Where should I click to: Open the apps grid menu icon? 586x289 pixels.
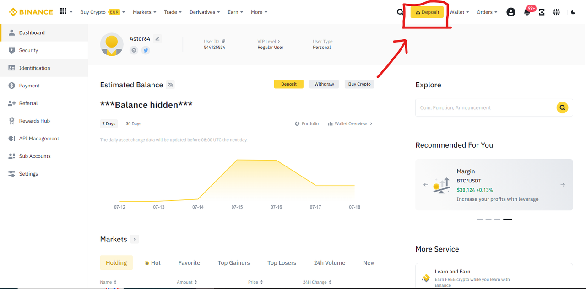click(x=63, y=11)
